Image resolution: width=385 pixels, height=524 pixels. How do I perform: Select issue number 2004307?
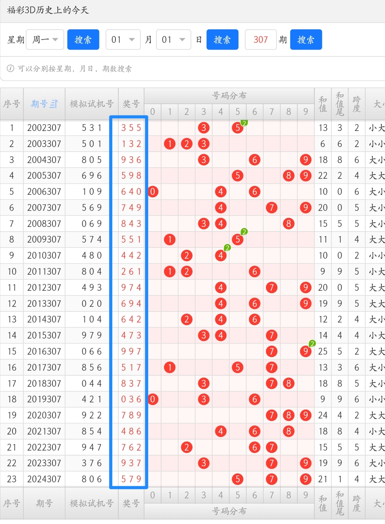(x=44, y=160)
